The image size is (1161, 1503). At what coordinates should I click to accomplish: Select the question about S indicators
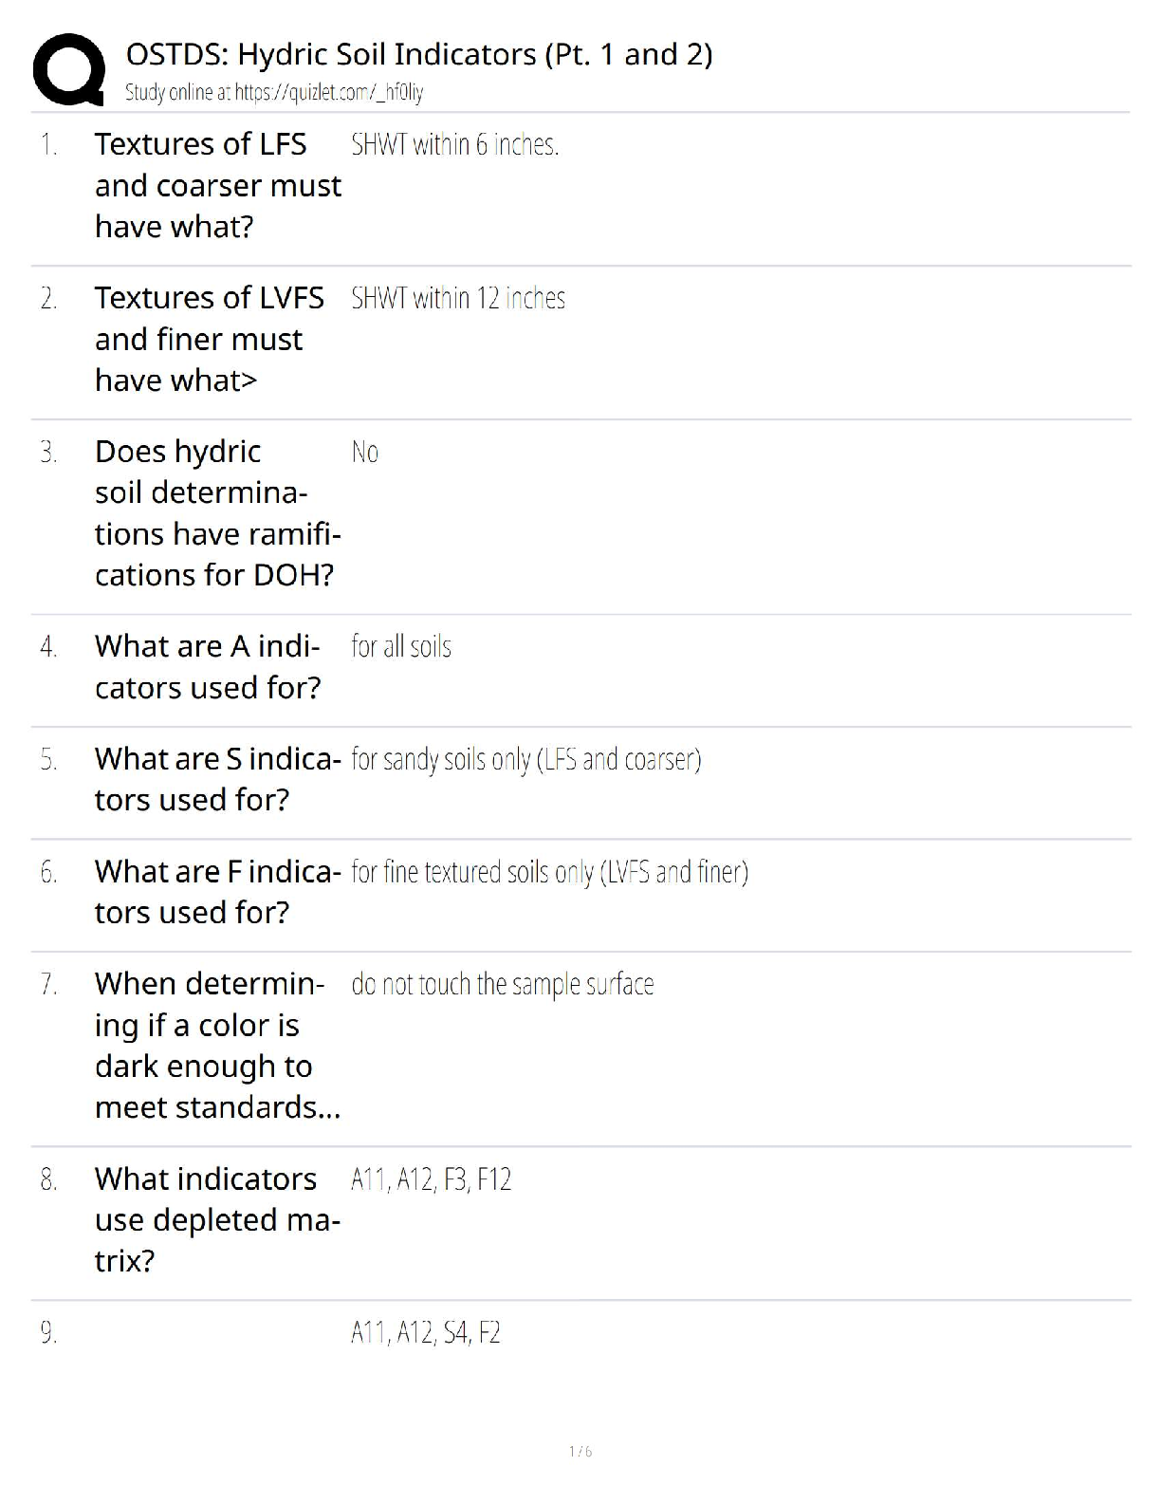click(217, 779)
